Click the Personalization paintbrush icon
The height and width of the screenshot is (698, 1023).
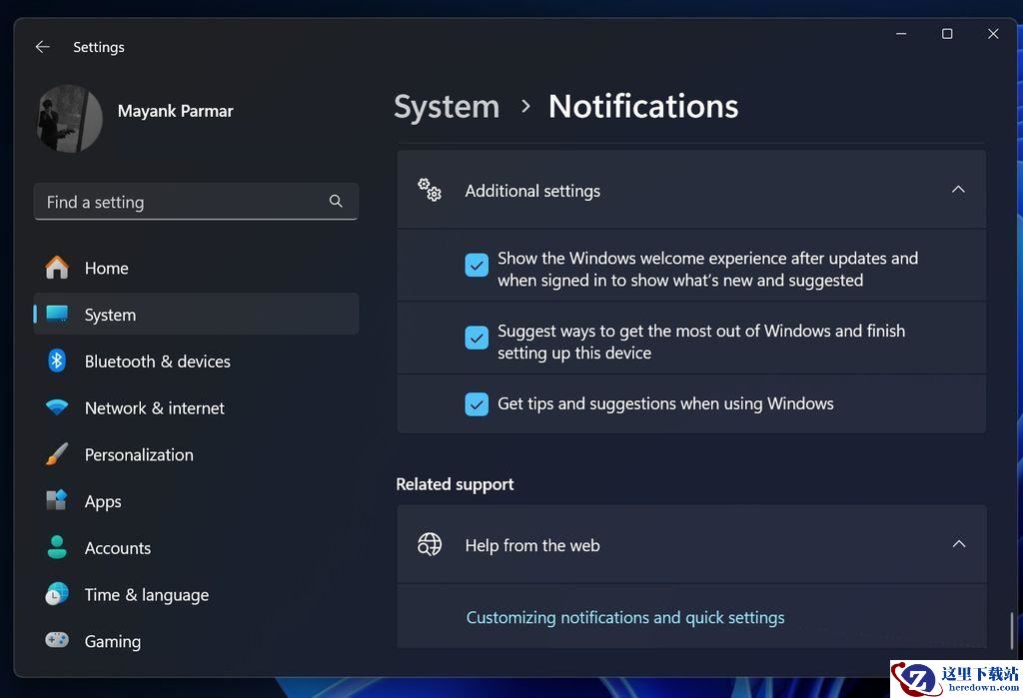click(x=57, y=454)
